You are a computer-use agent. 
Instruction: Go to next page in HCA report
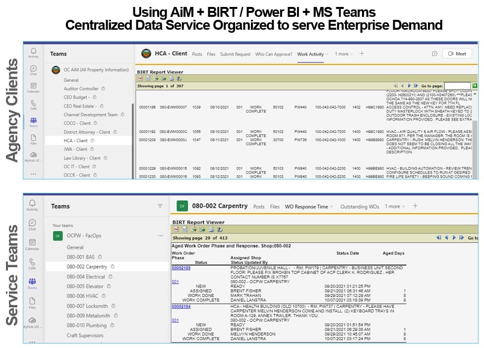coord(409,85)
